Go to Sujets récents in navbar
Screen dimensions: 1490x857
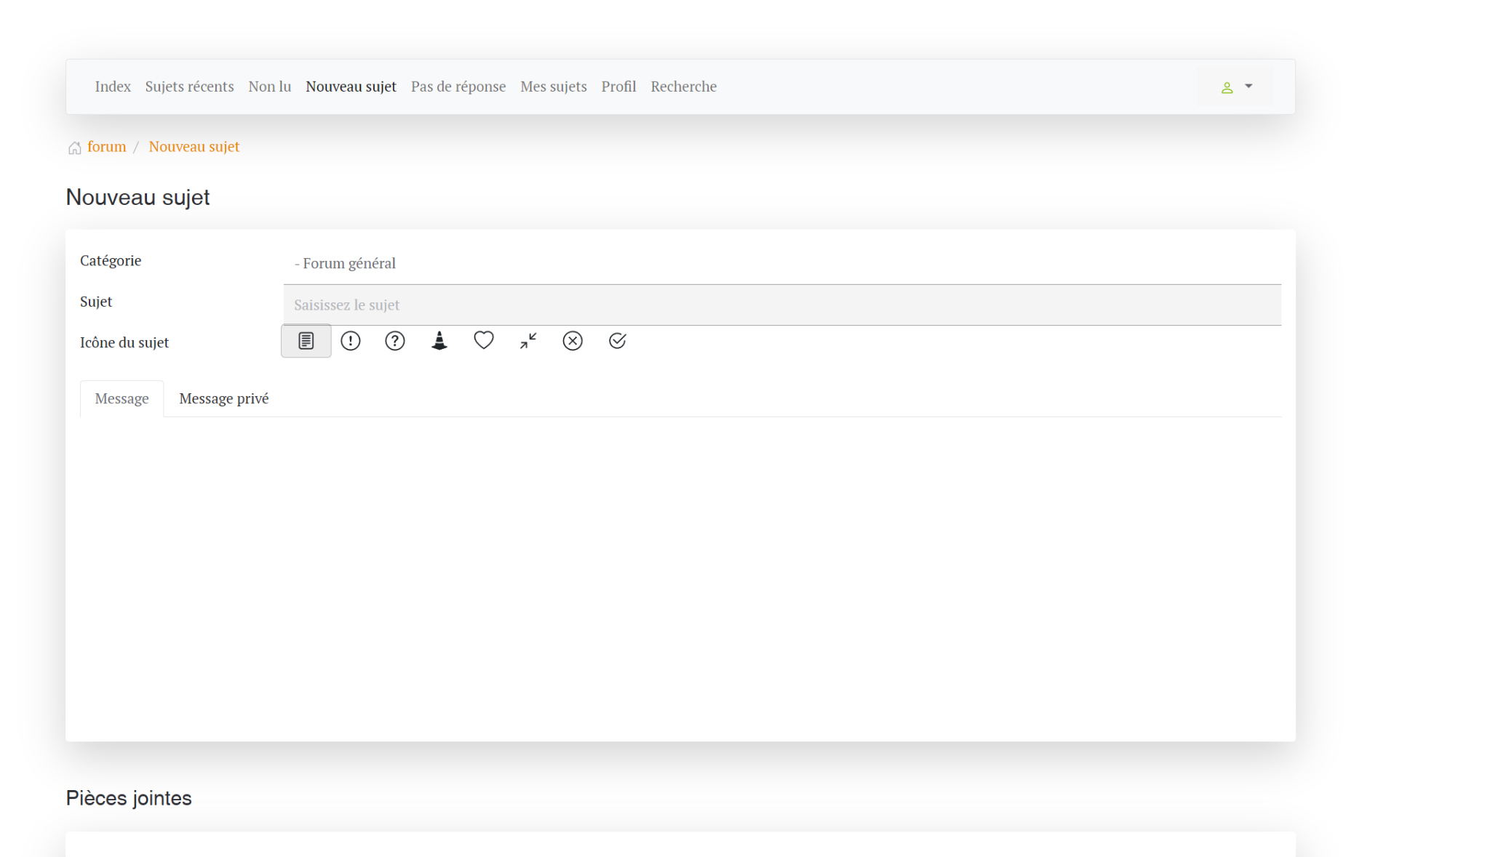(x=189, y=86)
